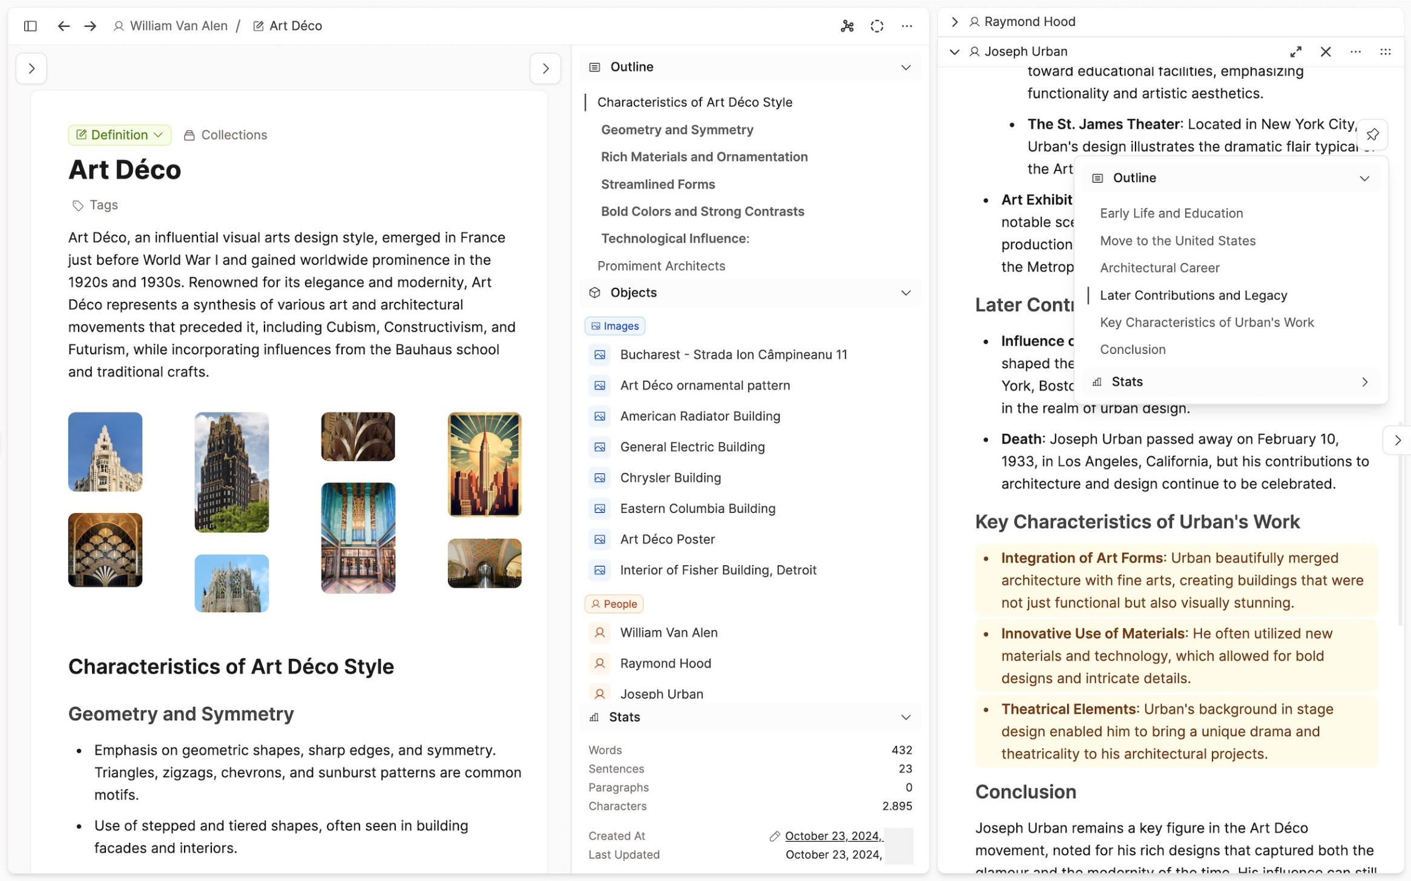The image size is (1411, 881).
Task: Click the dashed circle focus icon
Action: [877, 26]
